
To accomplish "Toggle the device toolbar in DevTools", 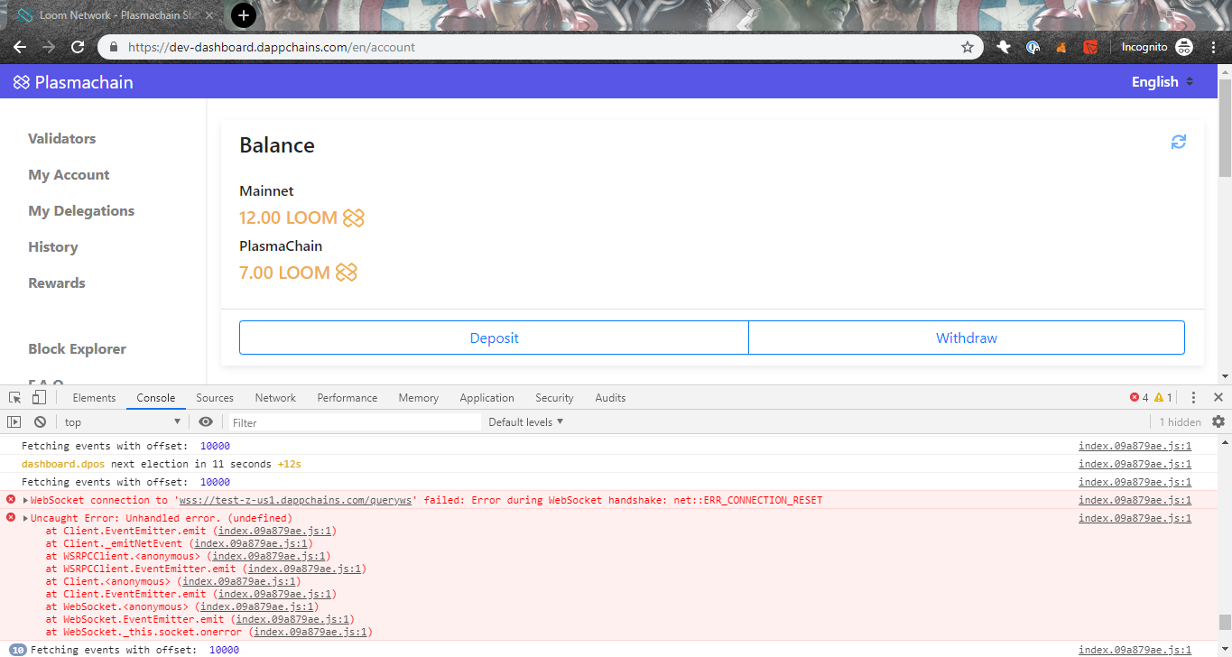I will 37,397.
